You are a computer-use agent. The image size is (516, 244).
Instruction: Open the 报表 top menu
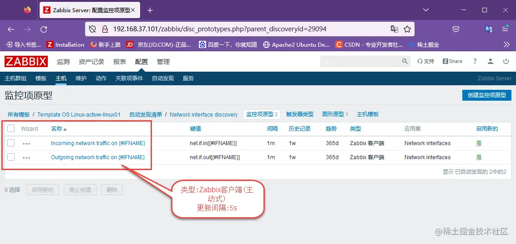coord(120,62)
